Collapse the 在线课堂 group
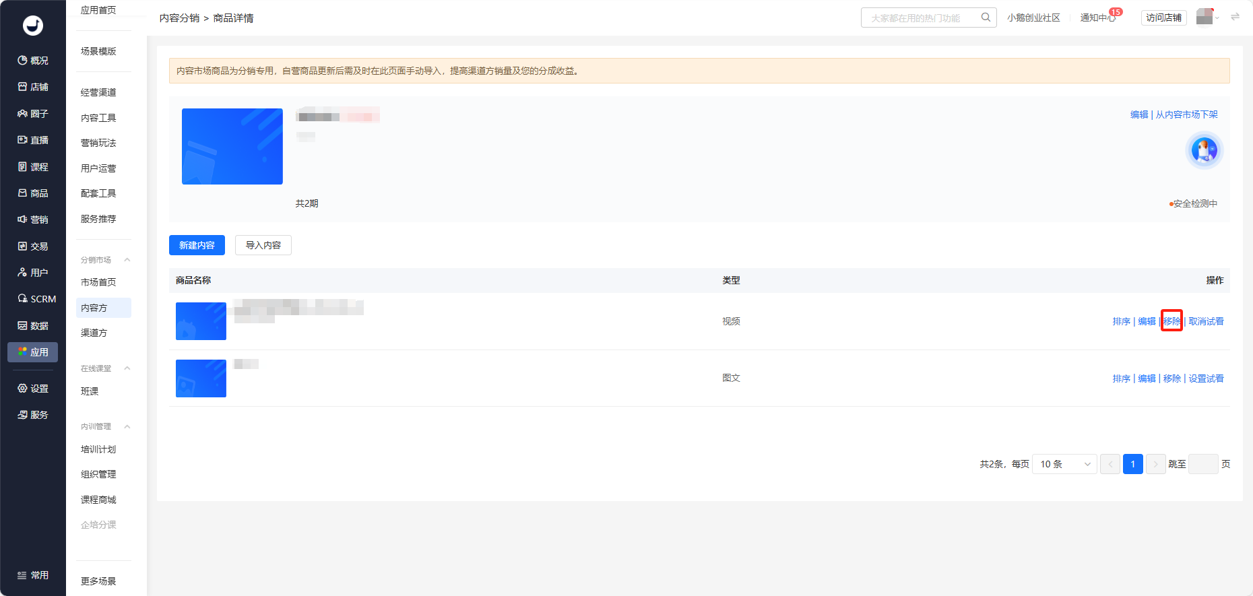This screenshot has width=1253, height=596. 127,368
